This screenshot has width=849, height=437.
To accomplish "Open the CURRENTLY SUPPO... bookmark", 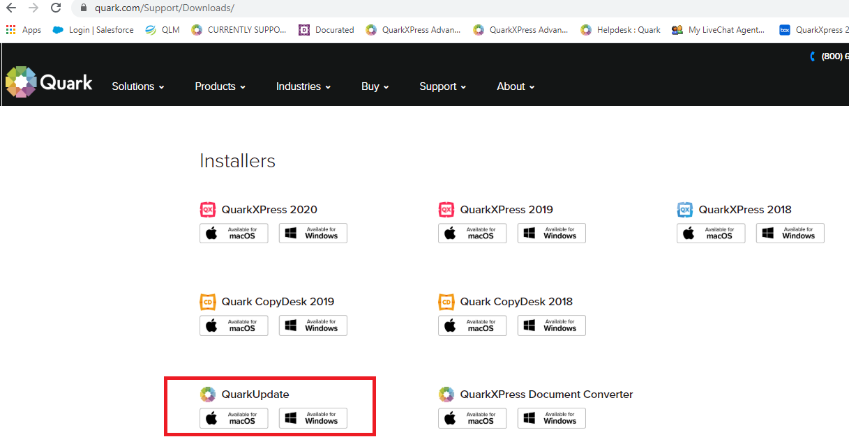I will [x=239, y=30].
